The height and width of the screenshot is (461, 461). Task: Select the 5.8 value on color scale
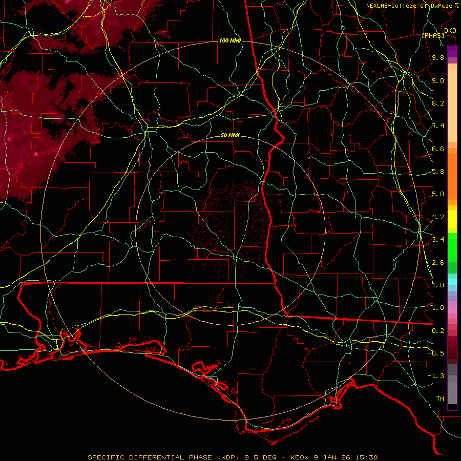click(x=438, y=172)
